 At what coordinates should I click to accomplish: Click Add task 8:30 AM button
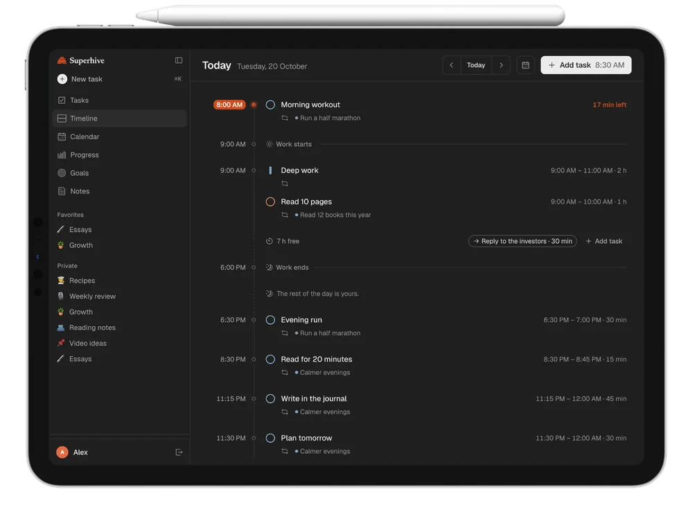coord(586,65)
